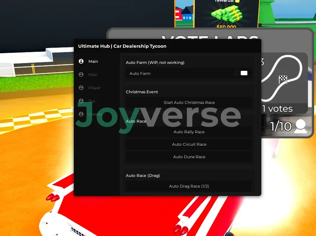Viewport: 316px width, 236px height.
Task: Open the Misc tab label
Action: [x=93, y=75]
